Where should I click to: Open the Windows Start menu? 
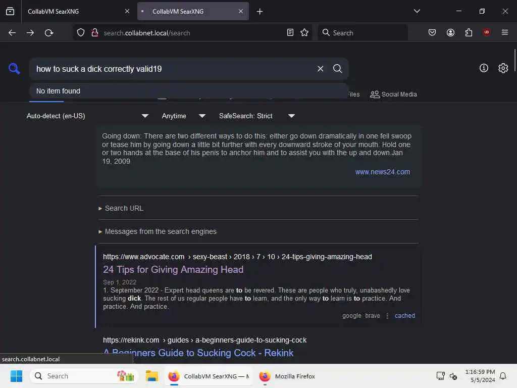click(16, 376)
